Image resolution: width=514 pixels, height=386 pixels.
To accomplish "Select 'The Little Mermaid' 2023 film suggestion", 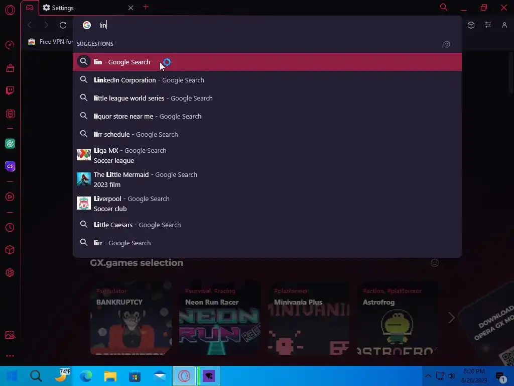I will [267, 179].
